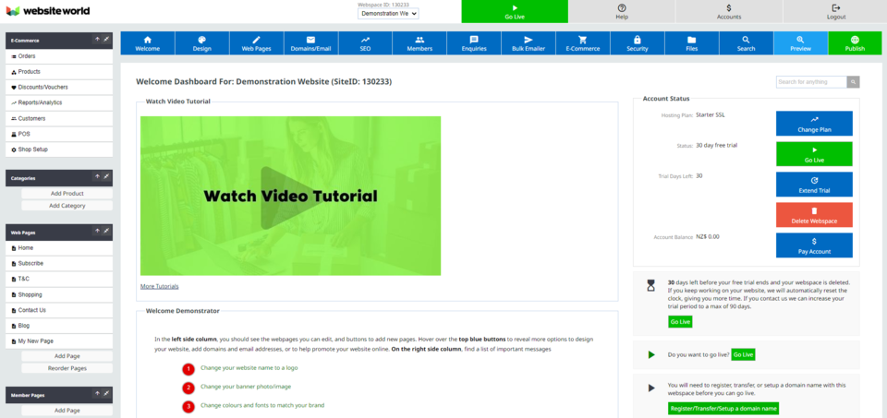887x418 pixels.
Task: Play the Watch Video Tutorial thumbnail
Action: coord(290,196)
